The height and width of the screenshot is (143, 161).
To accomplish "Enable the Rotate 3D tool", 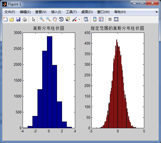I will [x=61, y=19].
